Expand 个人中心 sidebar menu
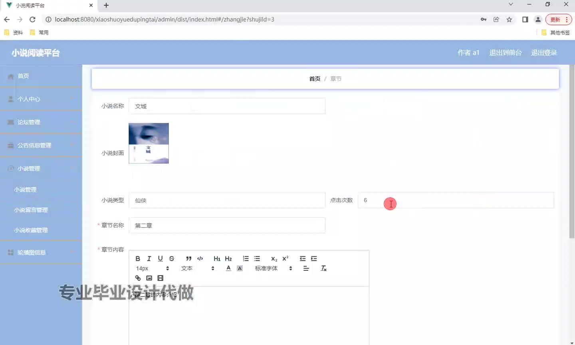 pos(41,99)
